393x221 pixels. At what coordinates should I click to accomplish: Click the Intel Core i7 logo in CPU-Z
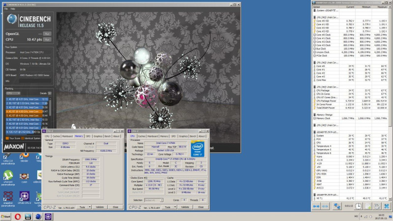coord(197,149)
